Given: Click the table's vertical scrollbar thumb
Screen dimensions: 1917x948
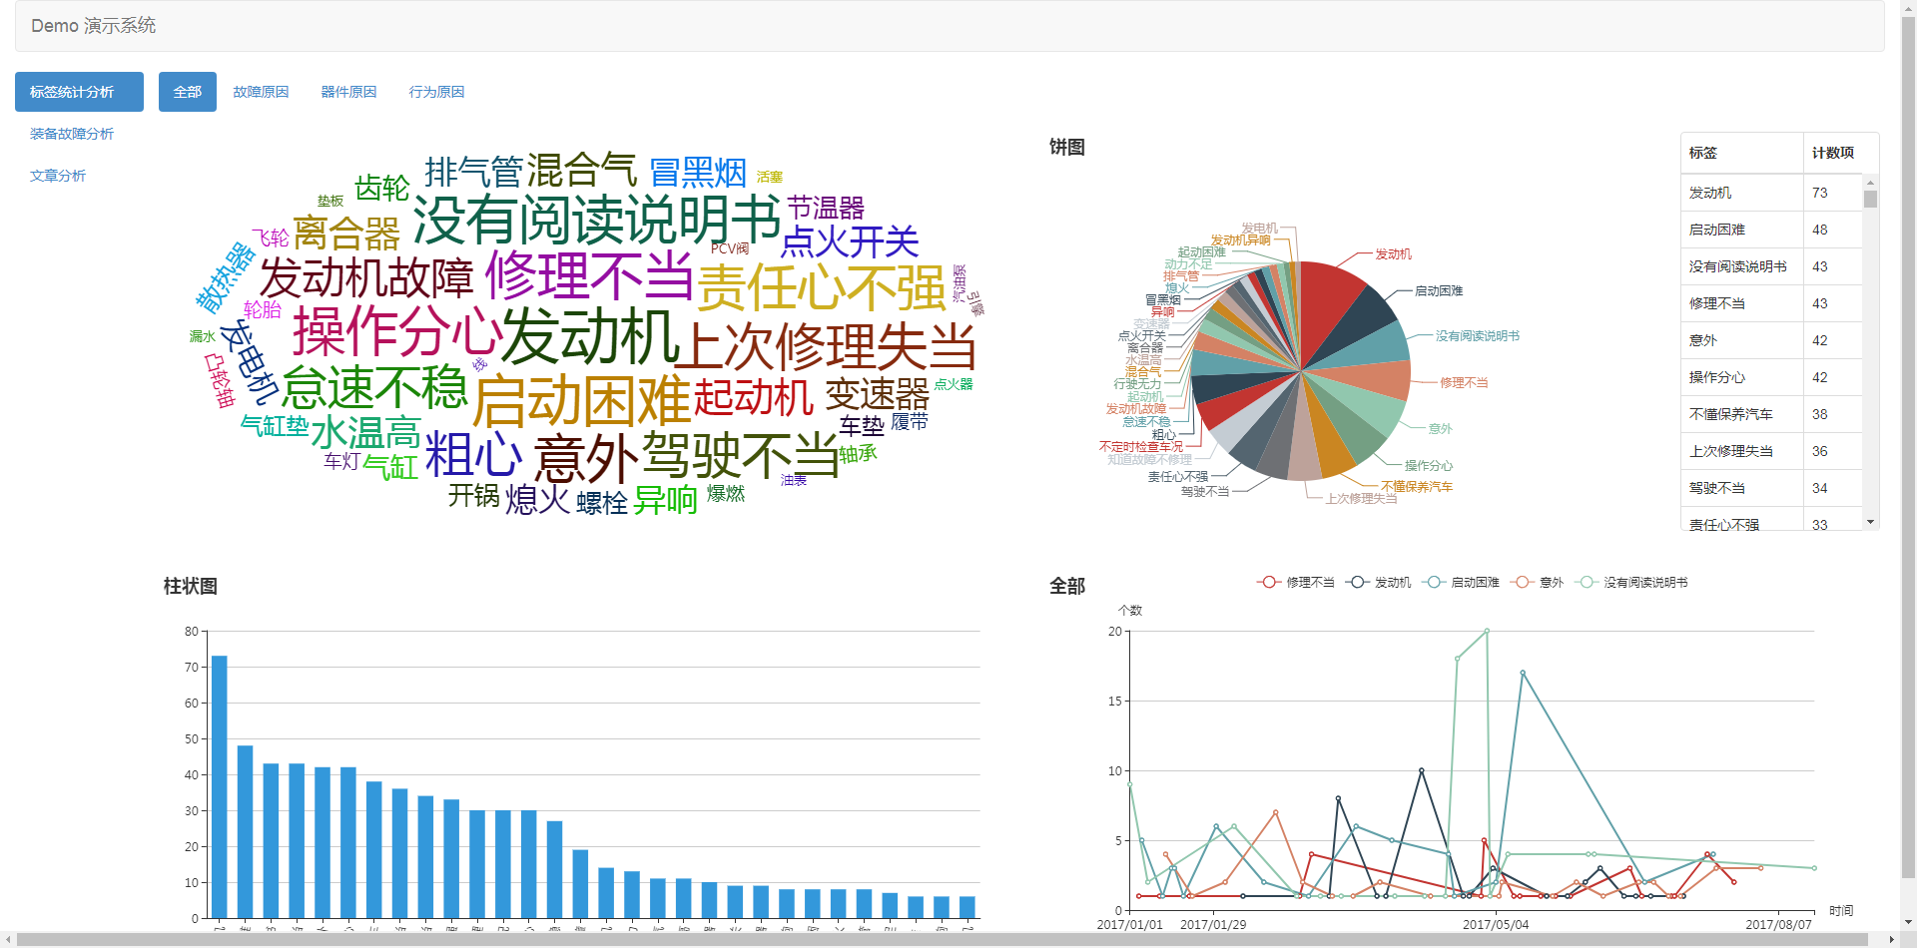Looking at the screenshot, I should point(1870,199).
